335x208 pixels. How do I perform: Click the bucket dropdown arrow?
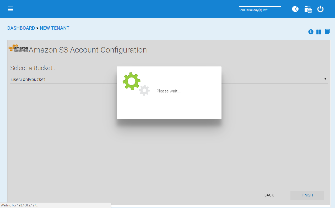point(325,79)
